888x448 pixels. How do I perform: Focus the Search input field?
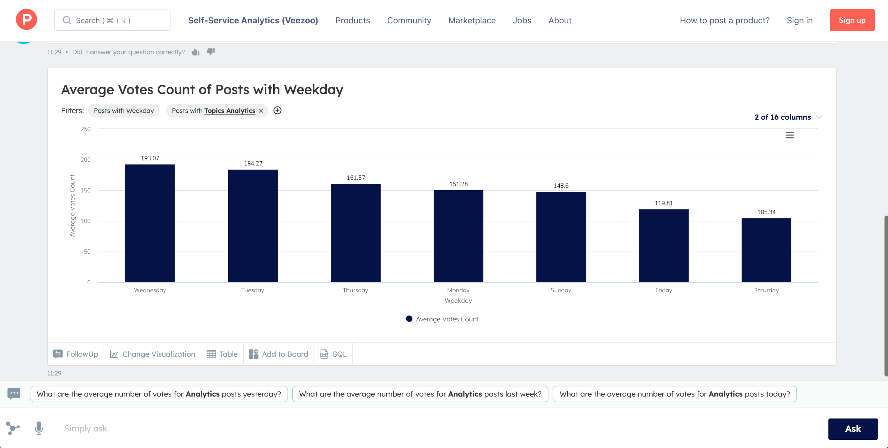click(x=112, y=20)
